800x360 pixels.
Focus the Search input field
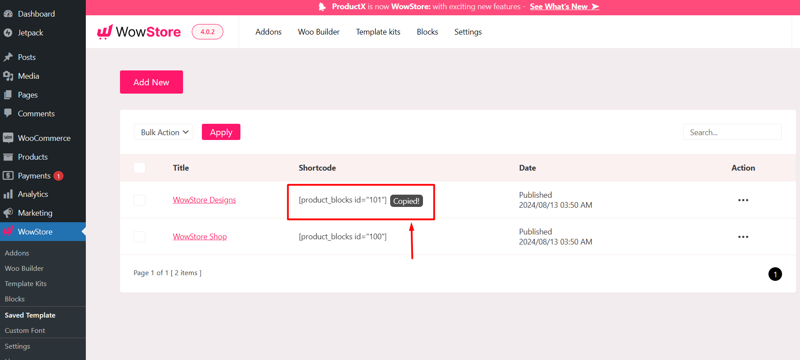(732, 132)
